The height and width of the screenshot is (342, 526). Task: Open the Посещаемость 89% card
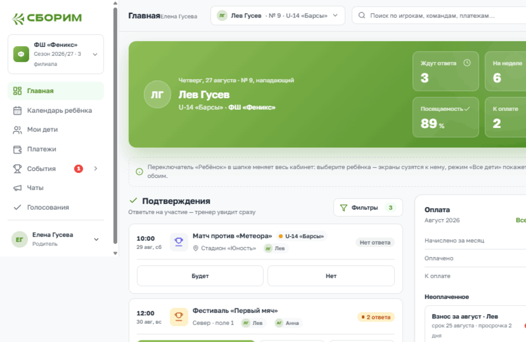(446, 117)
